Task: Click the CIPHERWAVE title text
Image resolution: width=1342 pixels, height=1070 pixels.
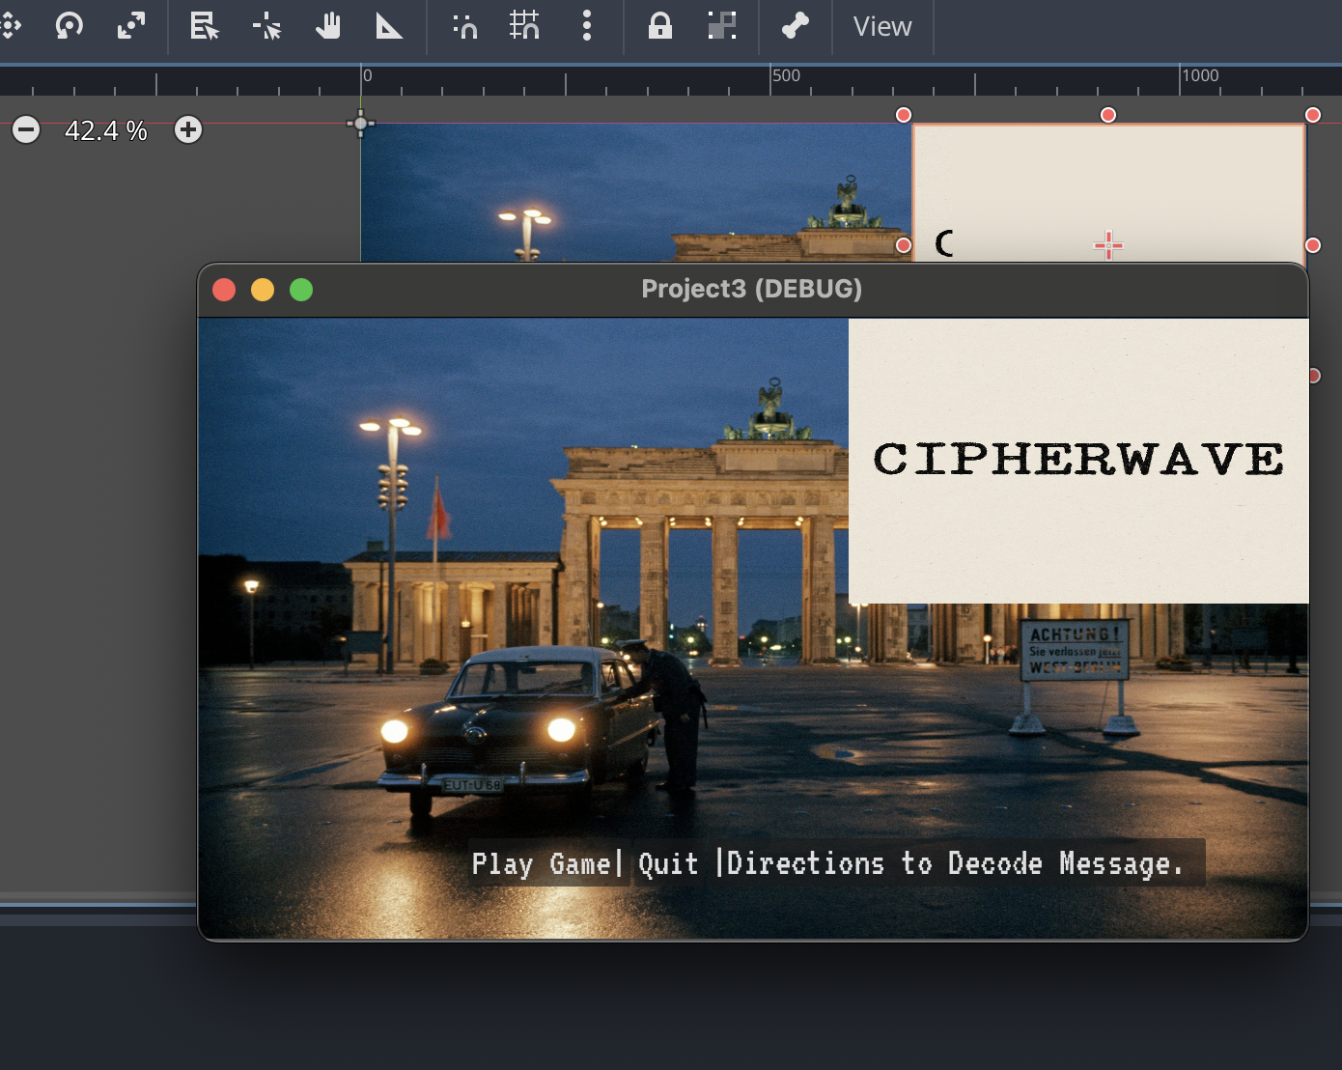Action: click(1078, 459)
